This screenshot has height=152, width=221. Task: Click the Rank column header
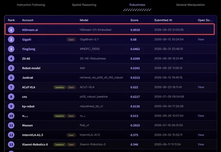click(11, 20)
